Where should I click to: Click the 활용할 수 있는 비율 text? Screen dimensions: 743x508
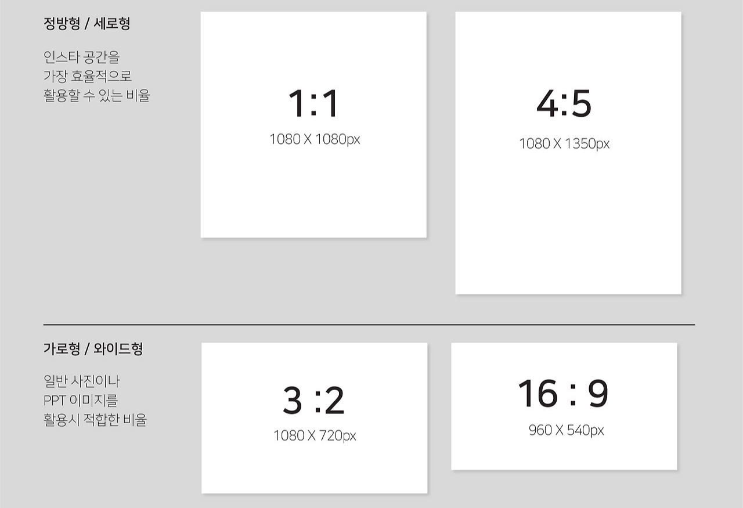(x=97, y=95)
